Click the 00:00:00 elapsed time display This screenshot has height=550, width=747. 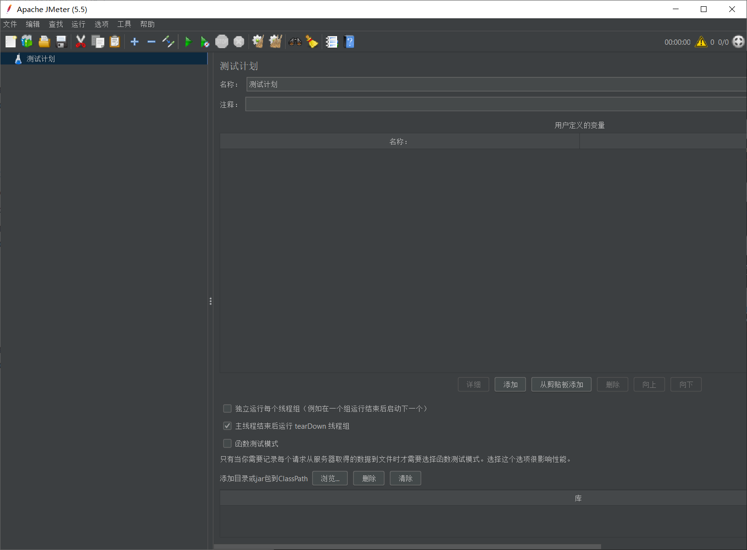pos(677,42)
